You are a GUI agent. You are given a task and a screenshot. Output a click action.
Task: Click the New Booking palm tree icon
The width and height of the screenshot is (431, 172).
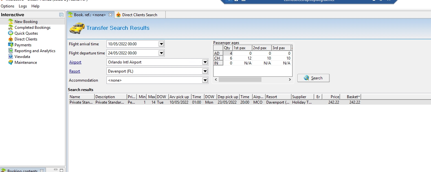coord(11,22)
